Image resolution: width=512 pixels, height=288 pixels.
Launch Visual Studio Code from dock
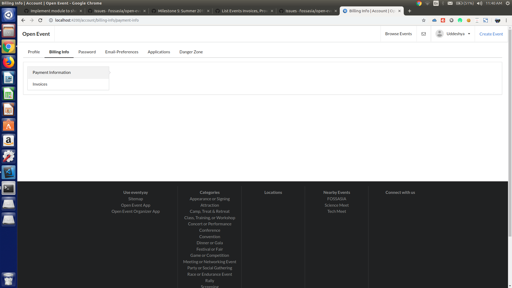9,172
